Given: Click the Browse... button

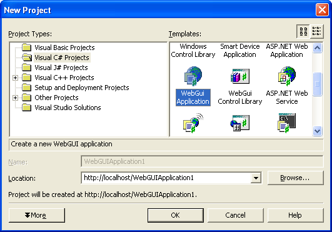Looking at the screenshot, I should pos(295,178).
